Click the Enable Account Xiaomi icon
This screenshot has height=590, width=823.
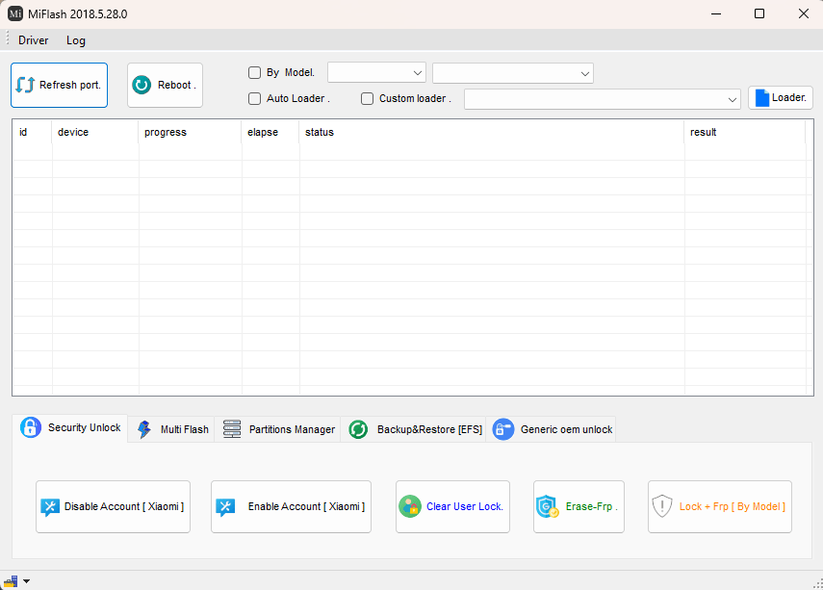pyautogui.click(x=226, y=507)
